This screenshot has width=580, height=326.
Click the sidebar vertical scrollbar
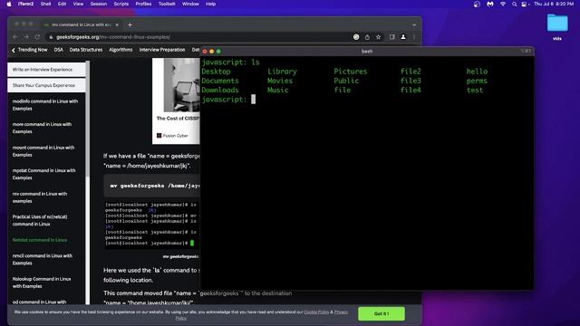(88, 119)
